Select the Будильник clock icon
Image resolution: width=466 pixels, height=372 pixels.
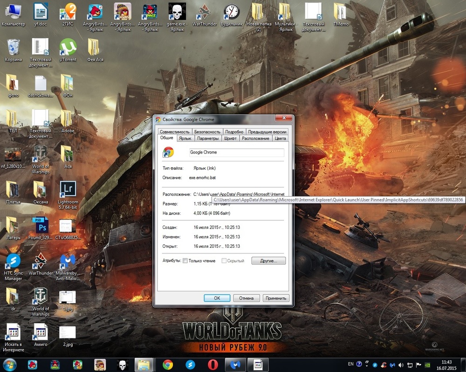(232, 14)
